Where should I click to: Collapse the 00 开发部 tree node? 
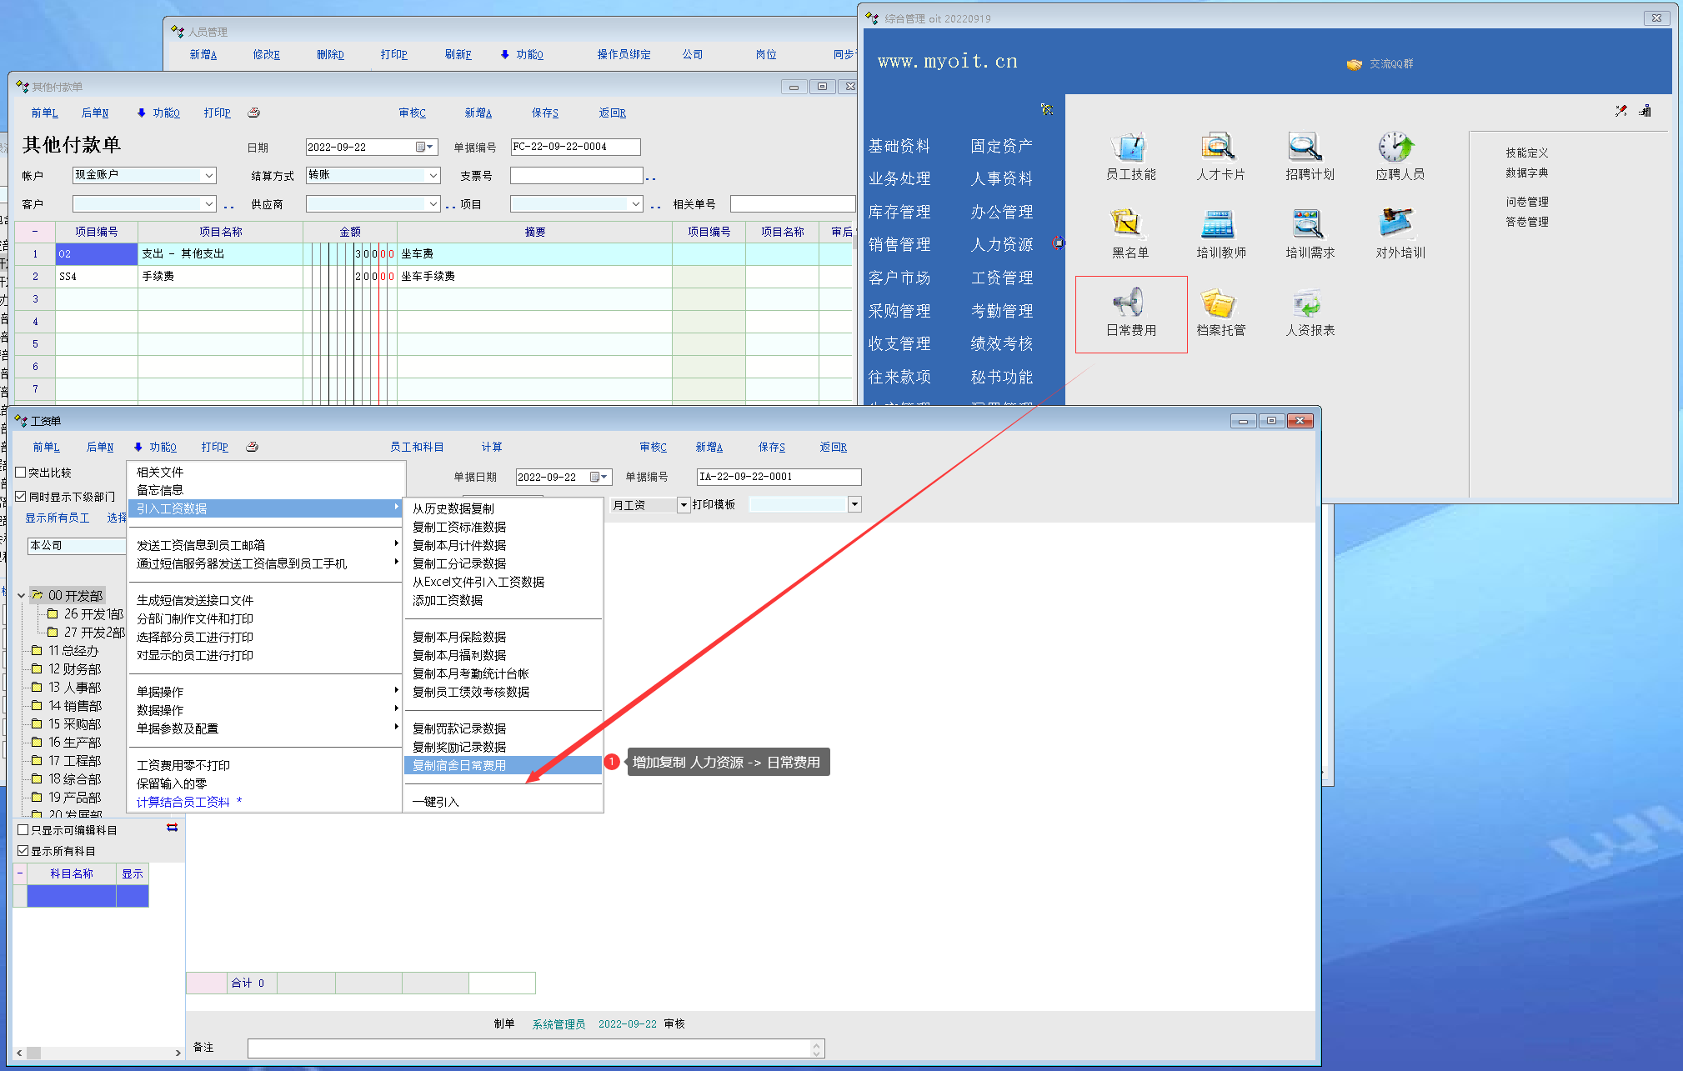[x=21, y=596]
